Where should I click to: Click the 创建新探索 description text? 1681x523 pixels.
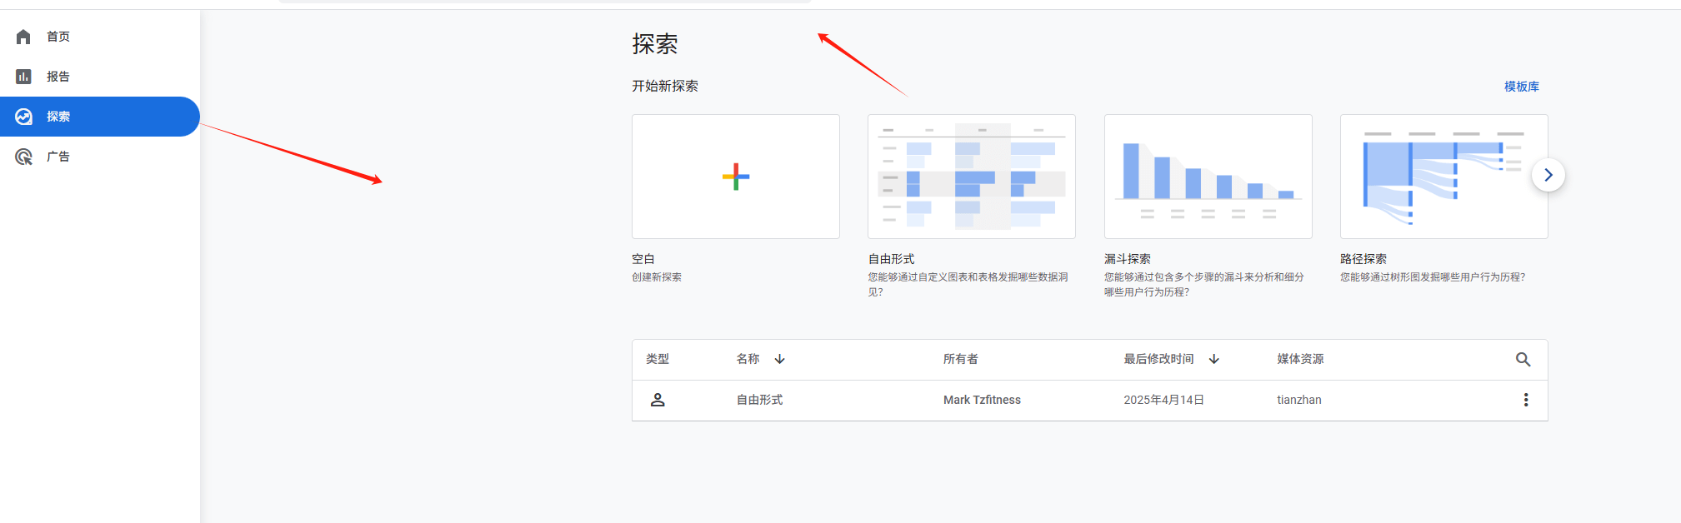657,277
